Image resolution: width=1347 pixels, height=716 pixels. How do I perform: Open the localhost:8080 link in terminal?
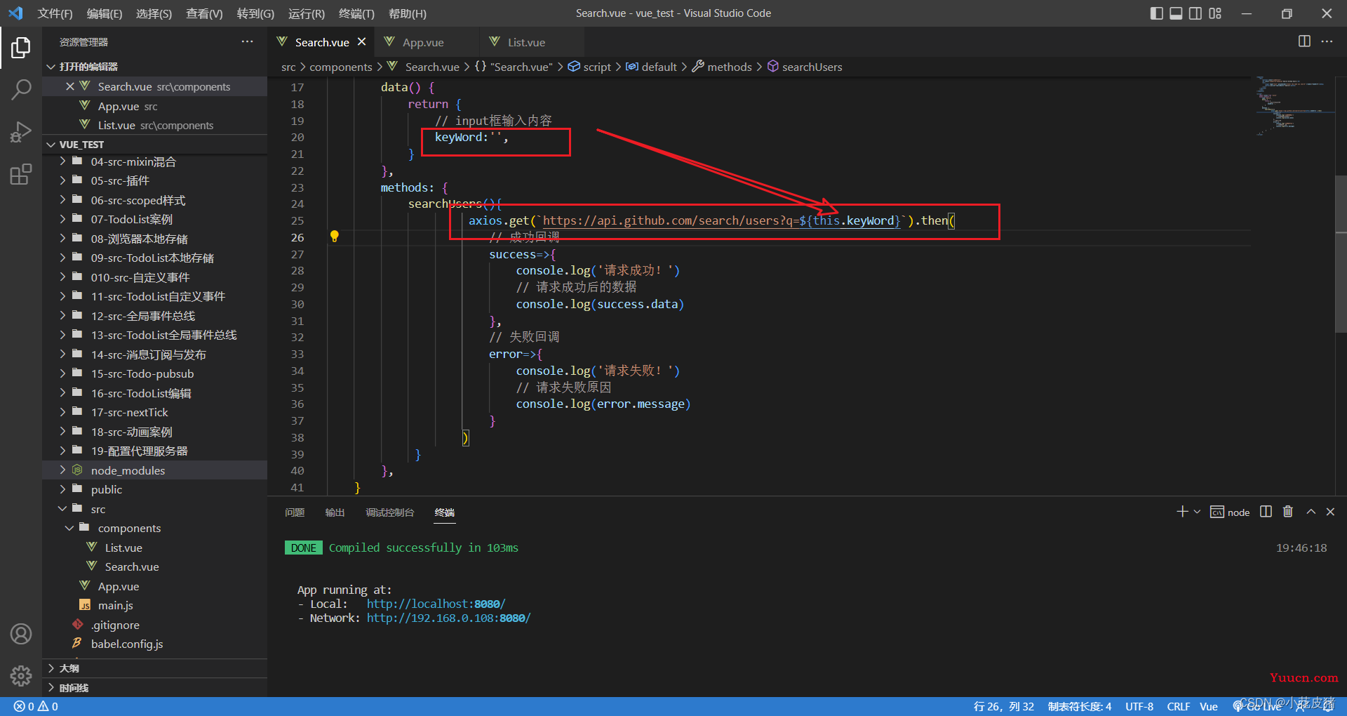pyautogui.click(x=436, y=604)
